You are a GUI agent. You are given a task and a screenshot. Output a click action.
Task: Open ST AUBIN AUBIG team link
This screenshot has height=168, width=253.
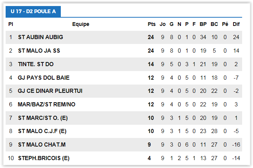coord(41,37)
